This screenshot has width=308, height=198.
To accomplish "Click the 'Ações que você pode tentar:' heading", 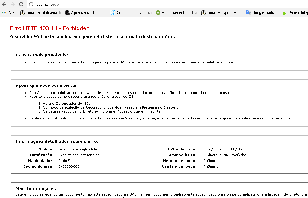I will 47,85.
